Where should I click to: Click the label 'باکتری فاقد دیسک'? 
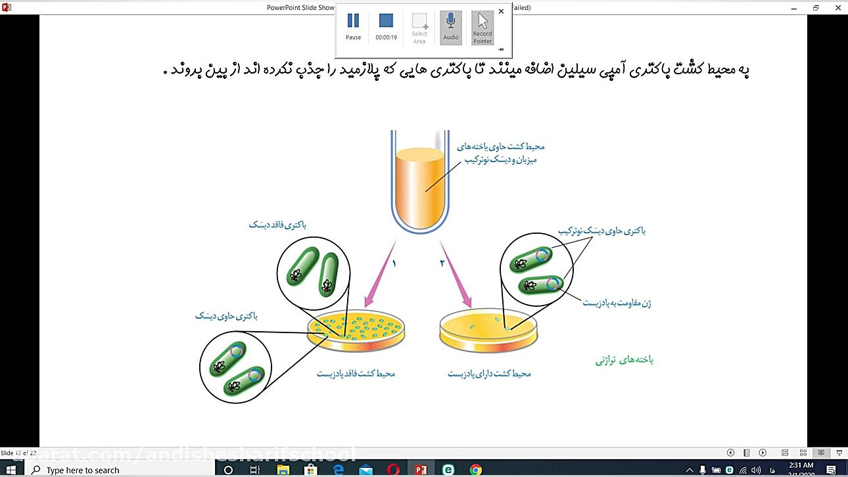click(278, 225)
